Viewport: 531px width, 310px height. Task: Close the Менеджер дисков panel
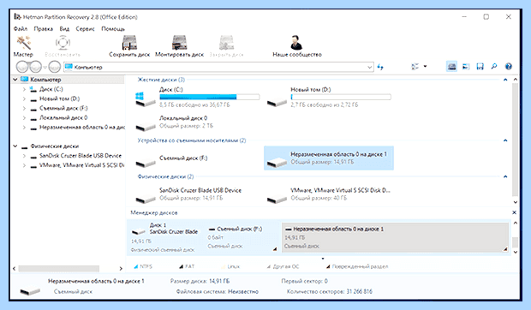[514, 212]
